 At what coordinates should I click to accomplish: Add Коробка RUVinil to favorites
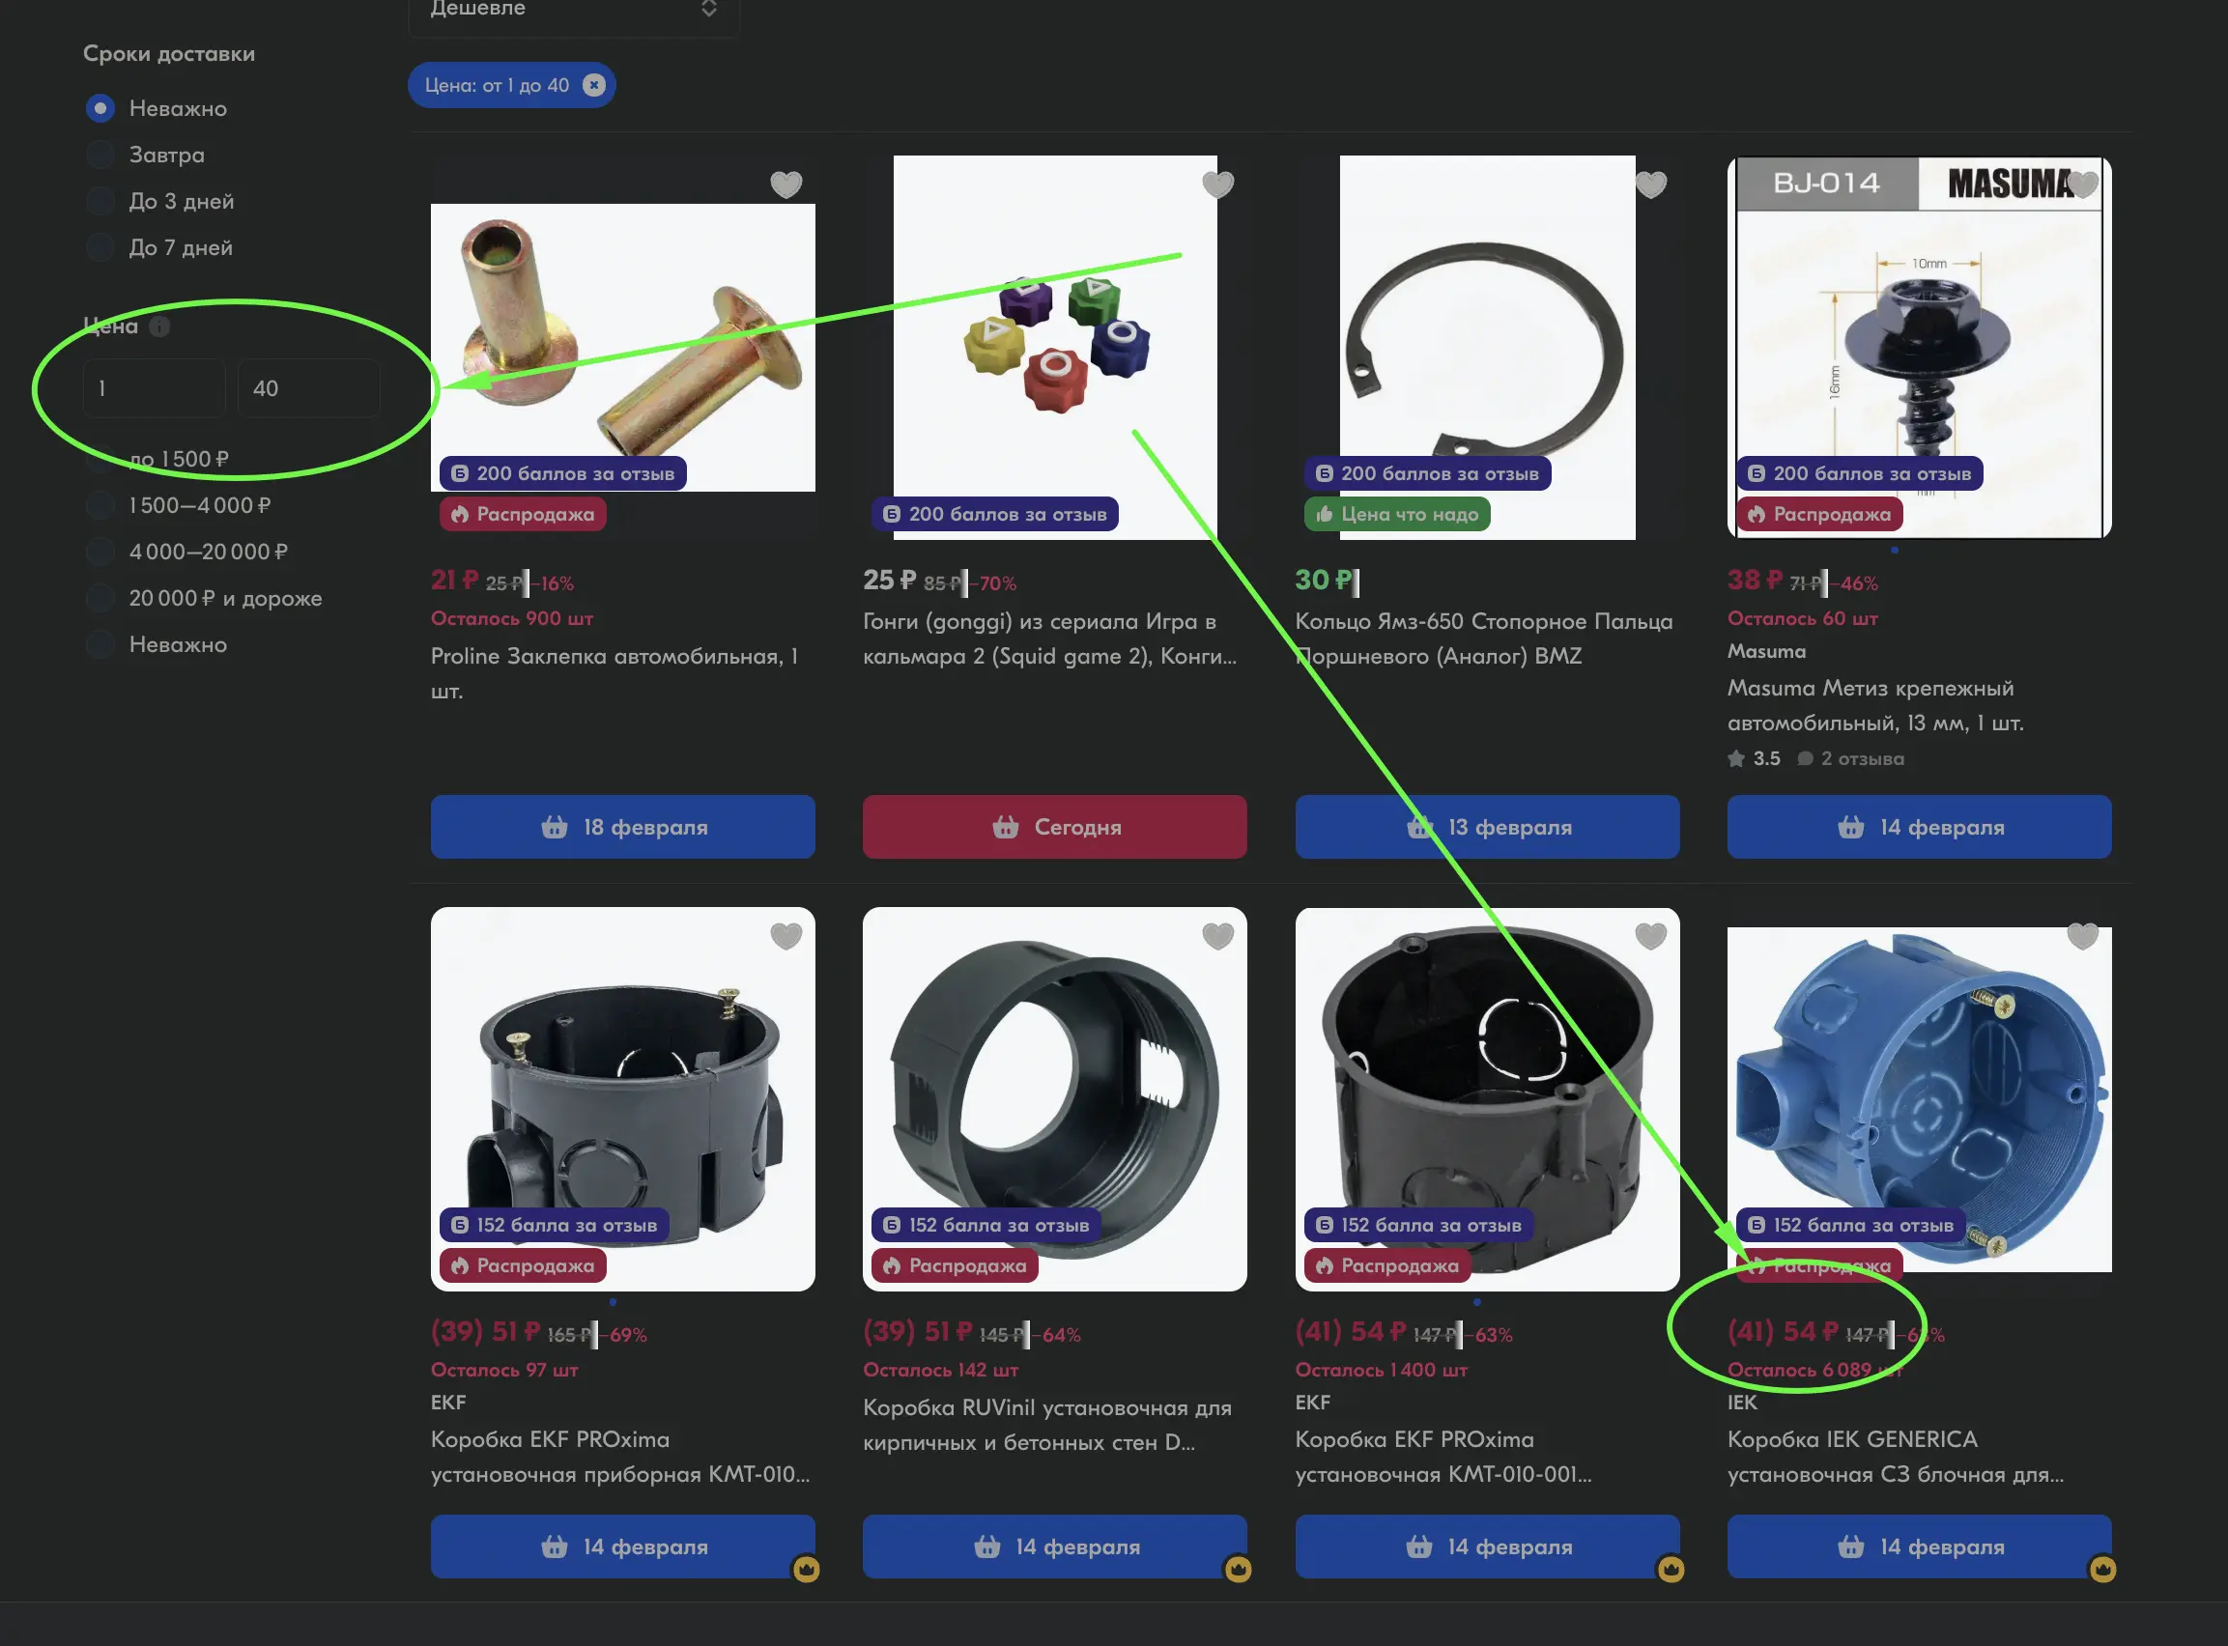coord(1217,936)
